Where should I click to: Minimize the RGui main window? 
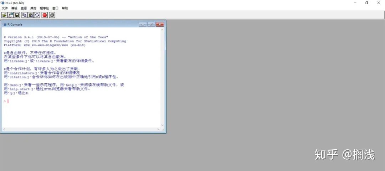point(355,3)
